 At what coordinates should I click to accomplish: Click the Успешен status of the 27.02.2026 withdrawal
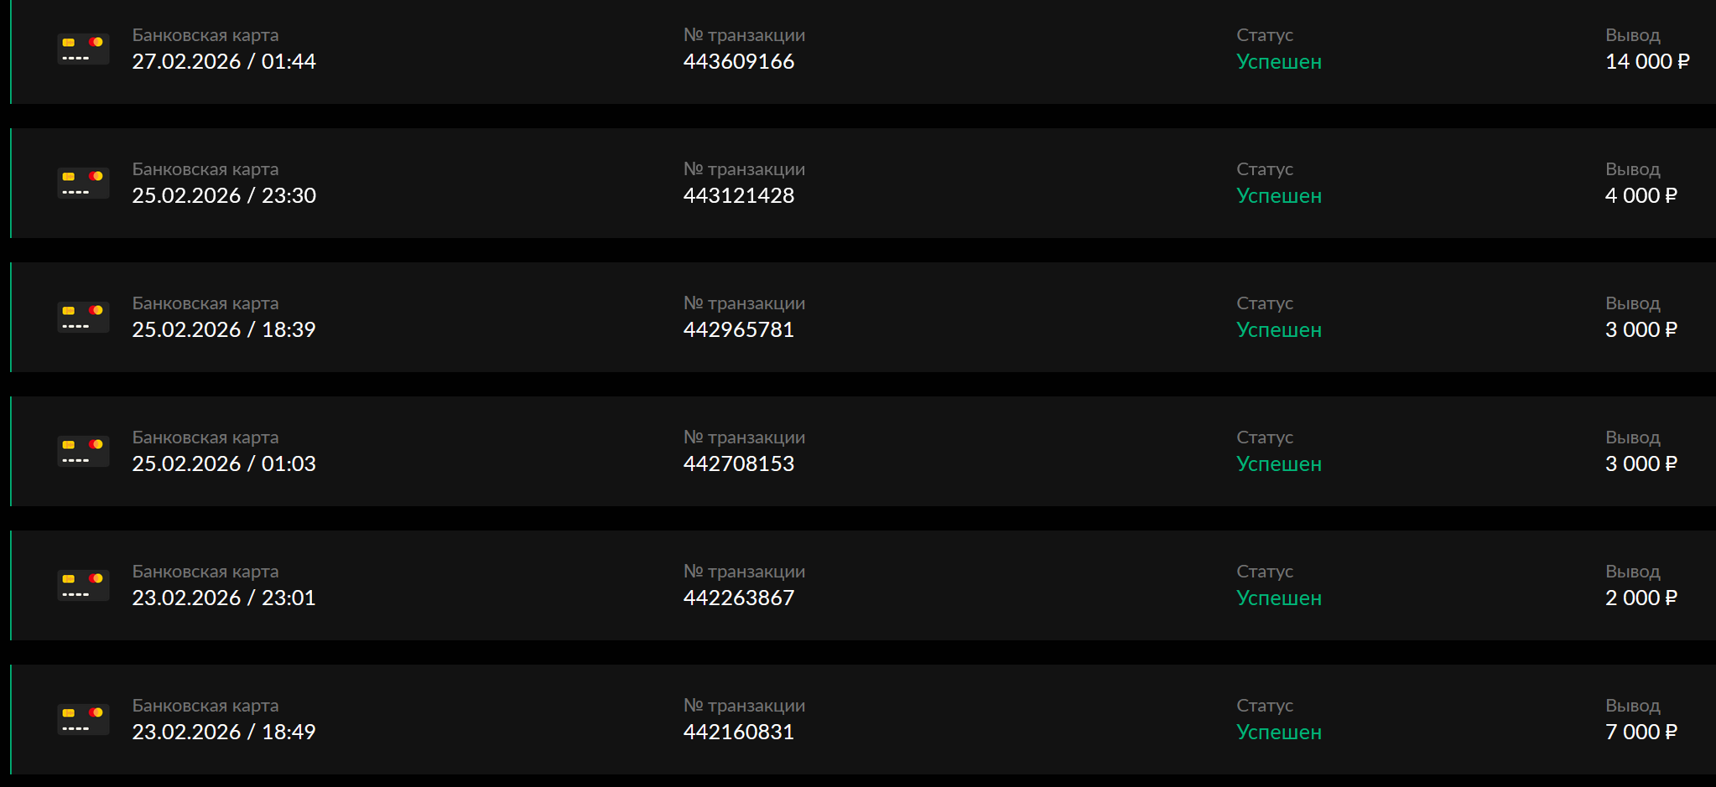coord(1278,62)
